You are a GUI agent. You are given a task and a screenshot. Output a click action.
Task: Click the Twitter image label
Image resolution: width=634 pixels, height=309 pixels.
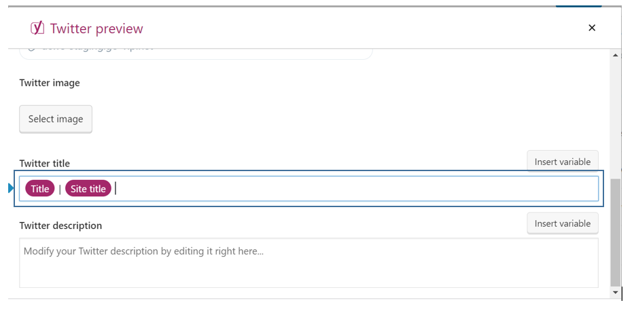click(x=50, y=83)
